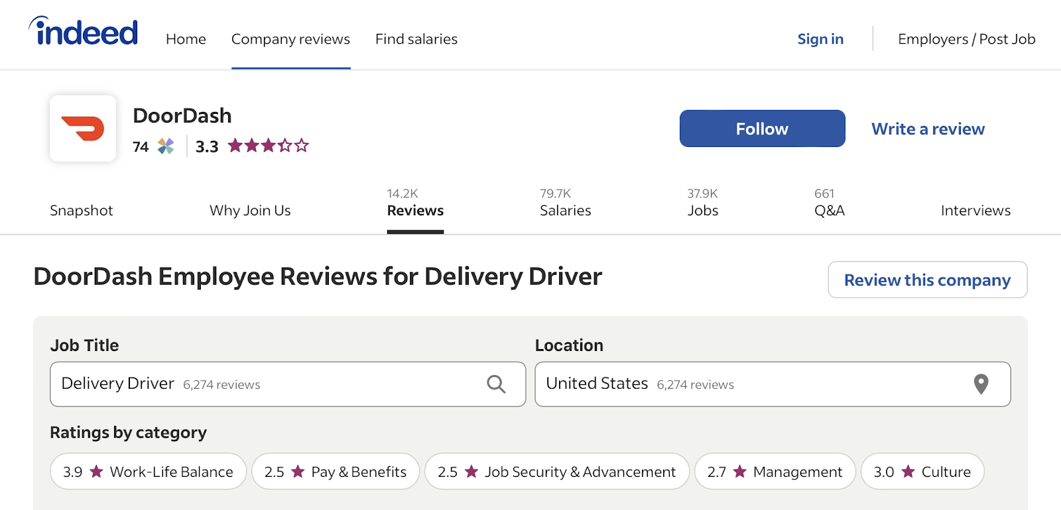
Task: Filter by Pay & Benefits rating
Action: [x=336, y=472]
